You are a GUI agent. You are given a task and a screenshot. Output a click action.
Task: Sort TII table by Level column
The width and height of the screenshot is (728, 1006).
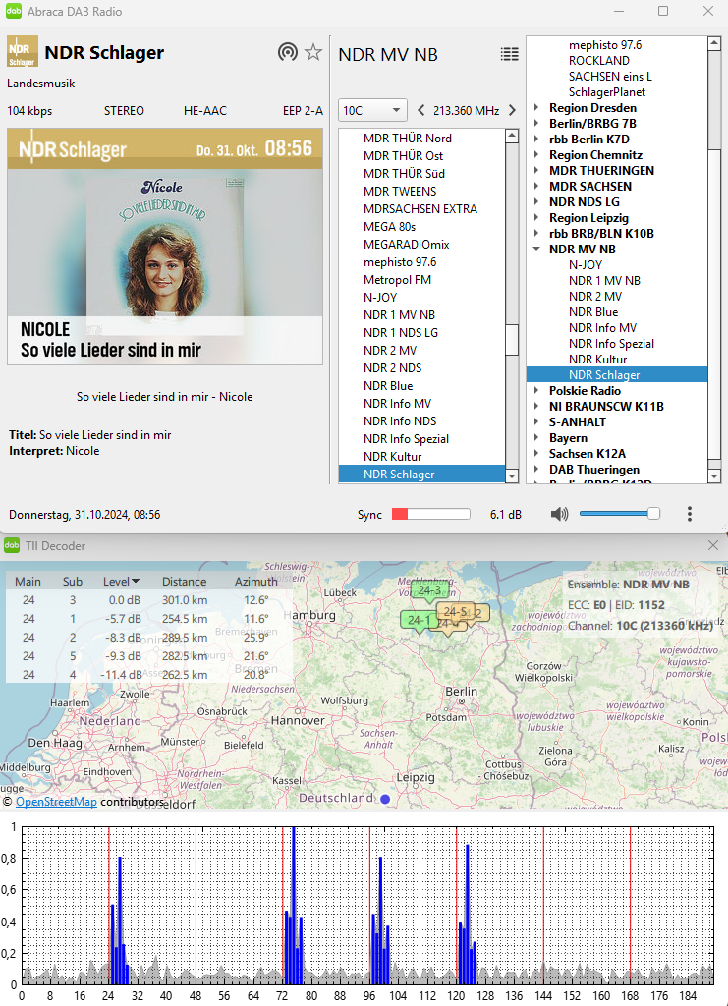pos(121,582)
